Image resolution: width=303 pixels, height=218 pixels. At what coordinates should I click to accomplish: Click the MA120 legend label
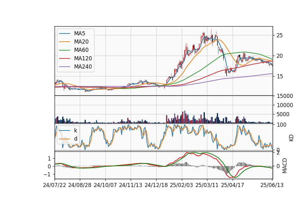pyautogui.click(x=83, y=58)
